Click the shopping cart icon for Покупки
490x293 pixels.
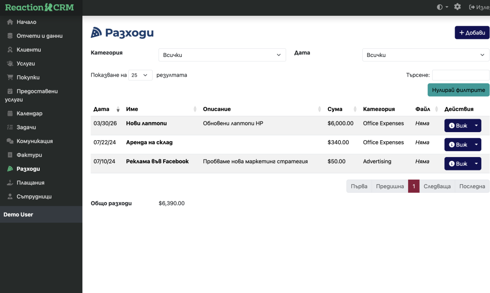10,77
